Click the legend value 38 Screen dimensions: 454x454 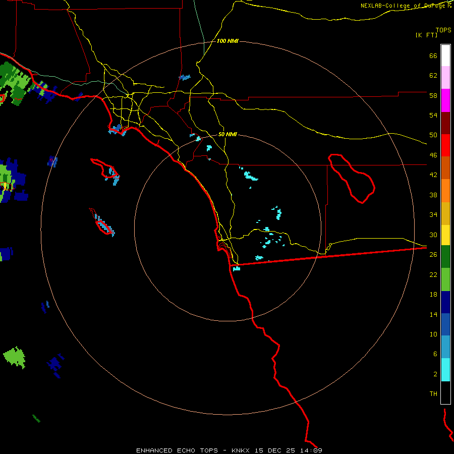[x=433, y=195]
